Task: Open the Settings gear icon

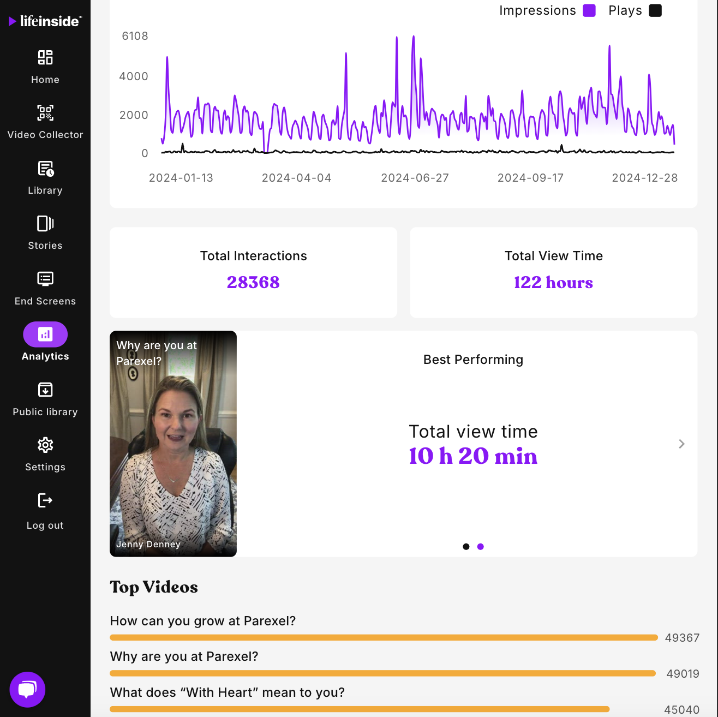Action: [x=45, y=445]
